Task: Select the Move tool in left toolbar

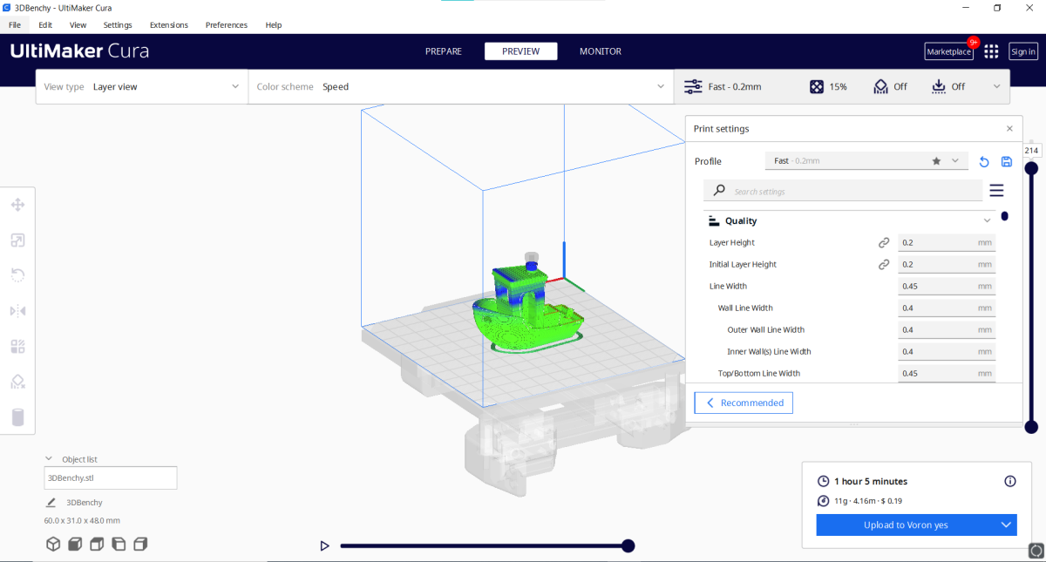Action: [x=17, y=205]
